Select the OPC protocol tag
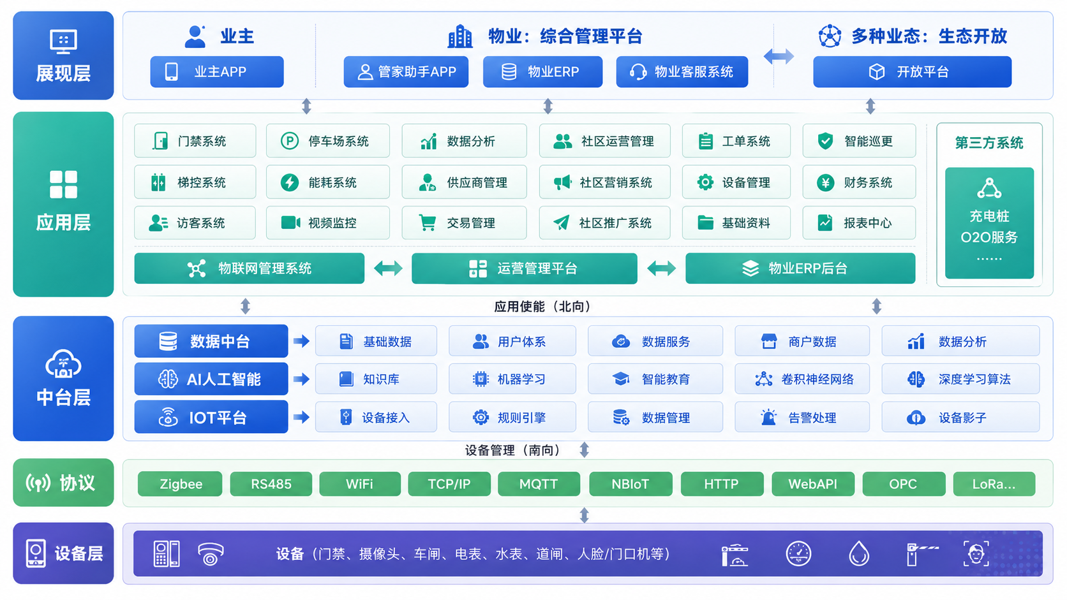1067x600 pixels. pyautogui.click(x=904, y=484)
